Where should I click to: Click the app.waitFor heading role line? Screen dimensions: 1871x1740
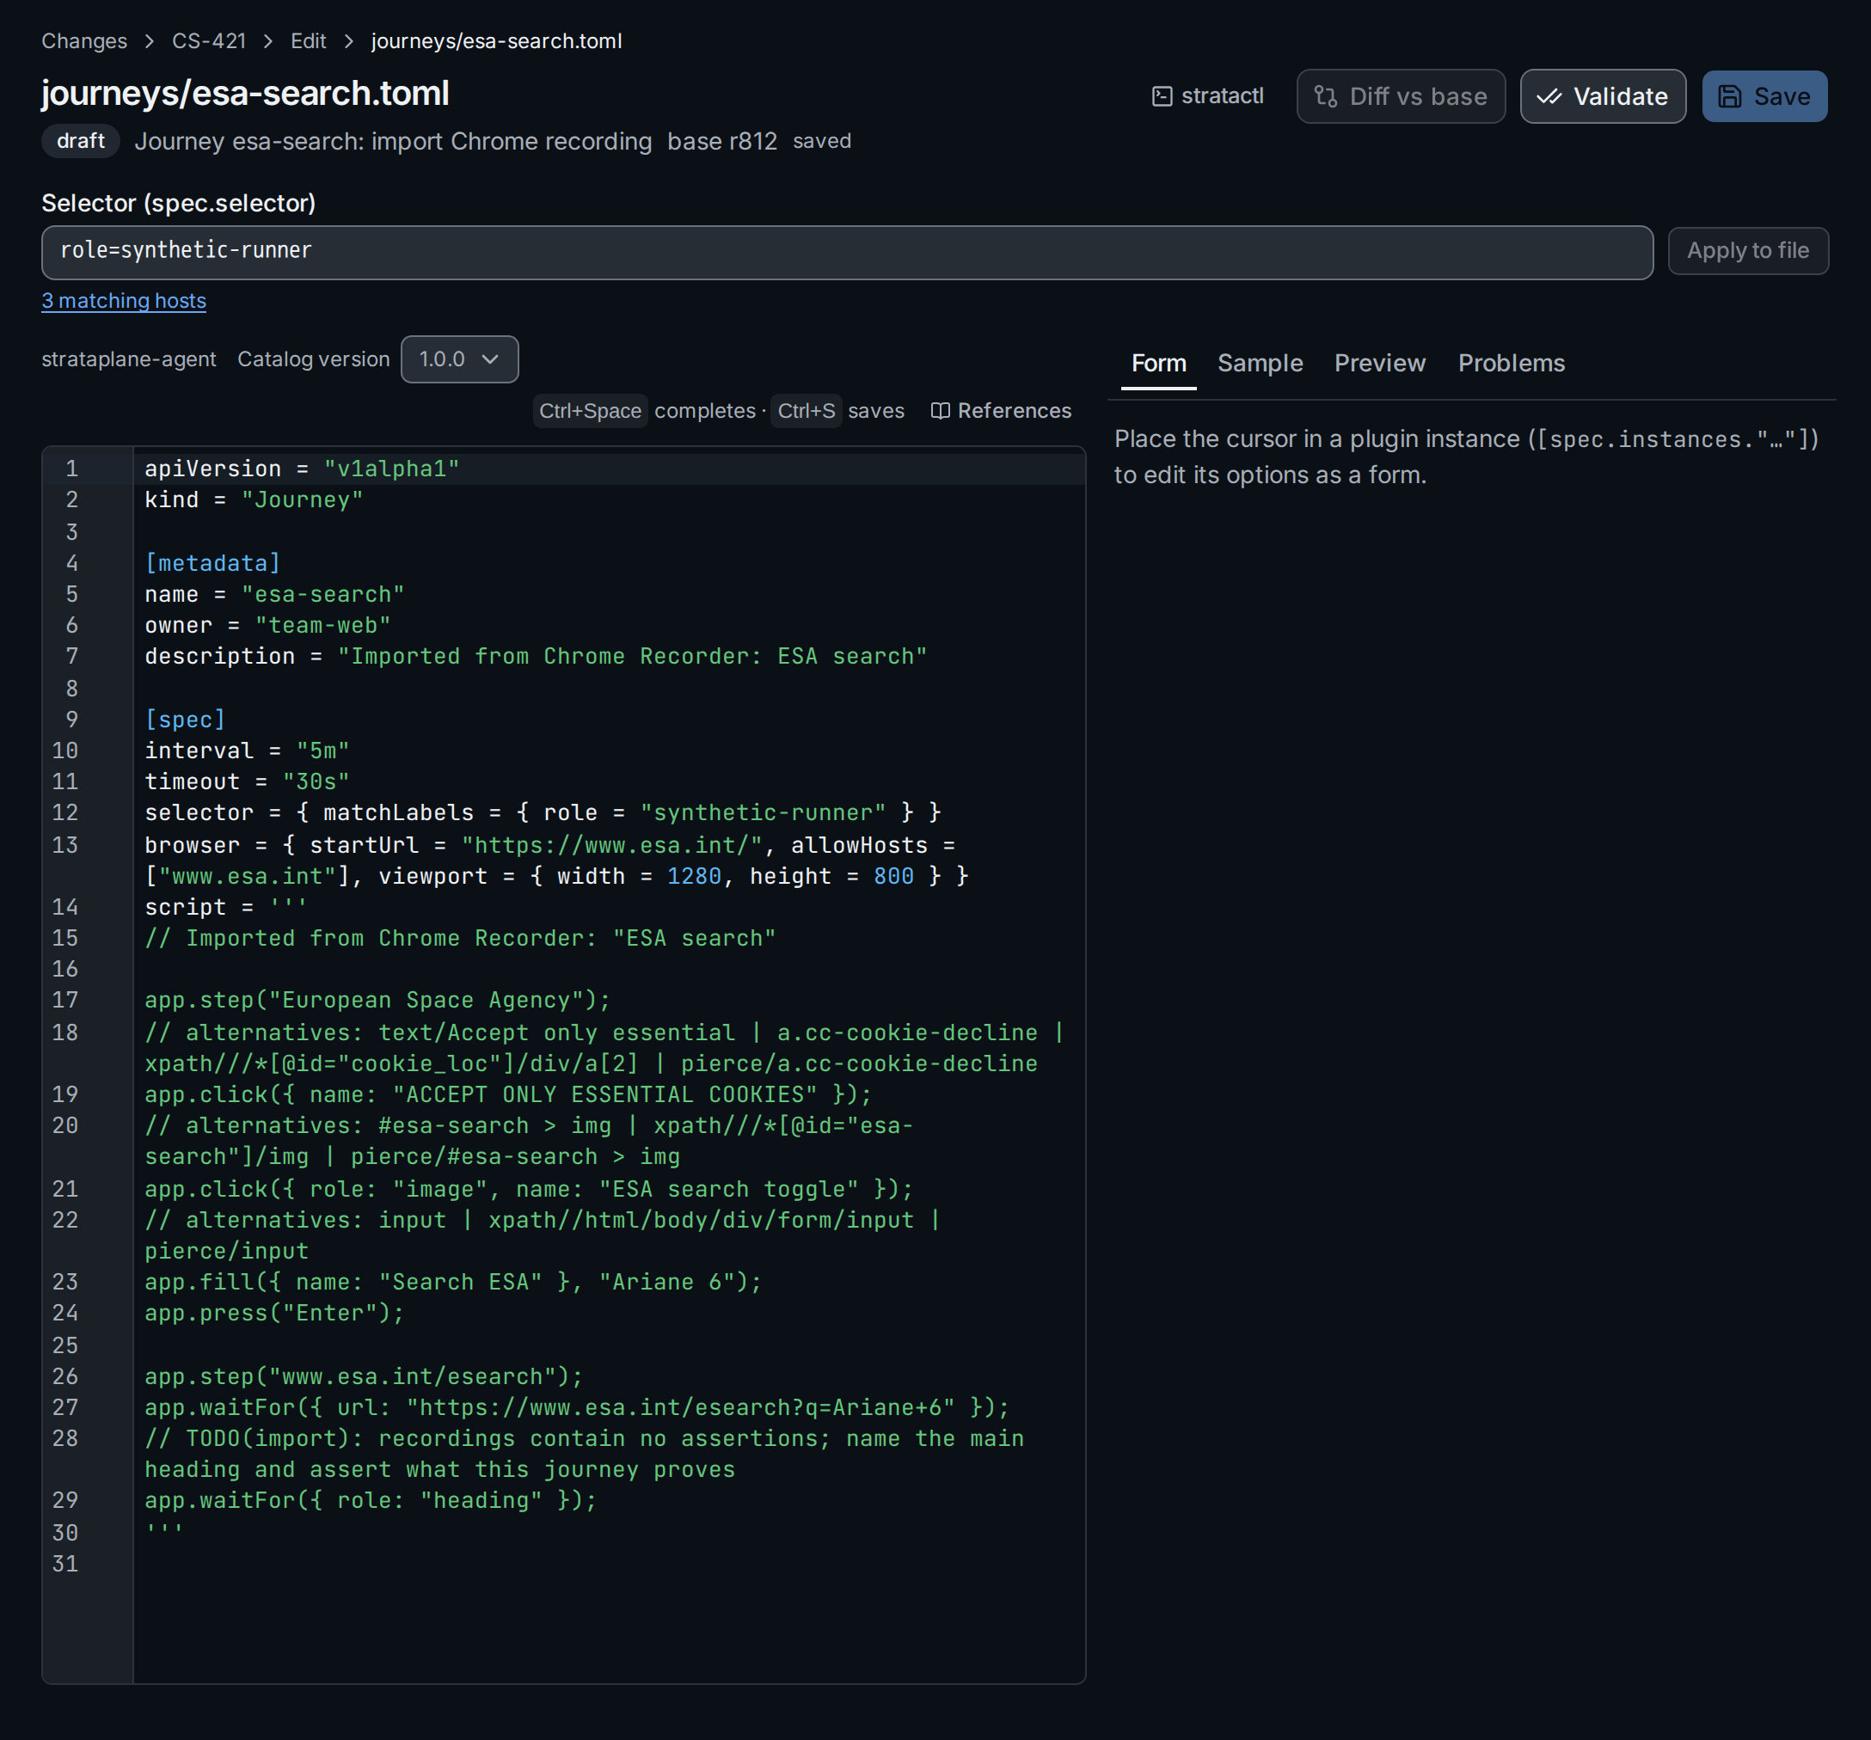[x=371, y=1500]
